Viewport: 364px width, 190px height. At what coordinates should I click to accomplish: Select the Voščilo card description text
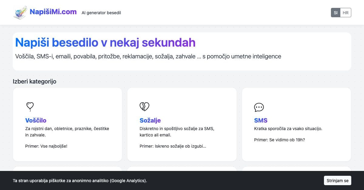pos(67,132)
